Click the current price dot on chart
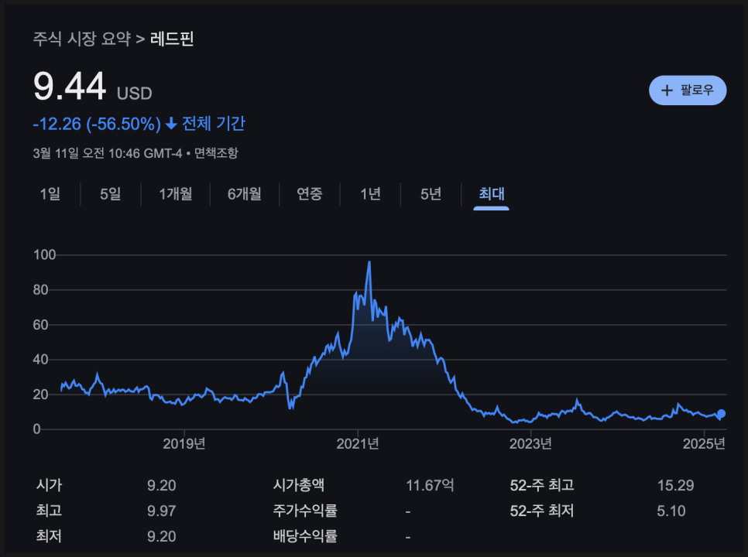 (x=721, y=414)
